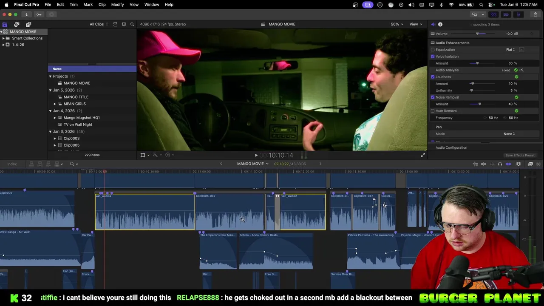Image resolution: width=544 pixels, height=306 pixels.
Task: Show the Libraries sidebar clapper icon
Action: 5,24
